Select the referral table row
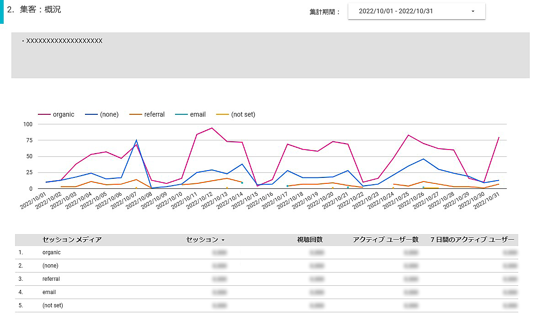 click(x=51, y=279)
